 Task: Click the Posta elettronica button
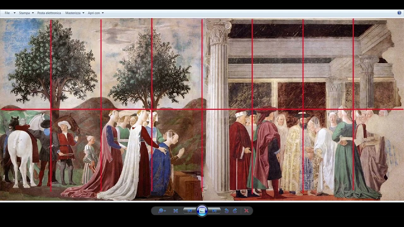pos(49,13)
